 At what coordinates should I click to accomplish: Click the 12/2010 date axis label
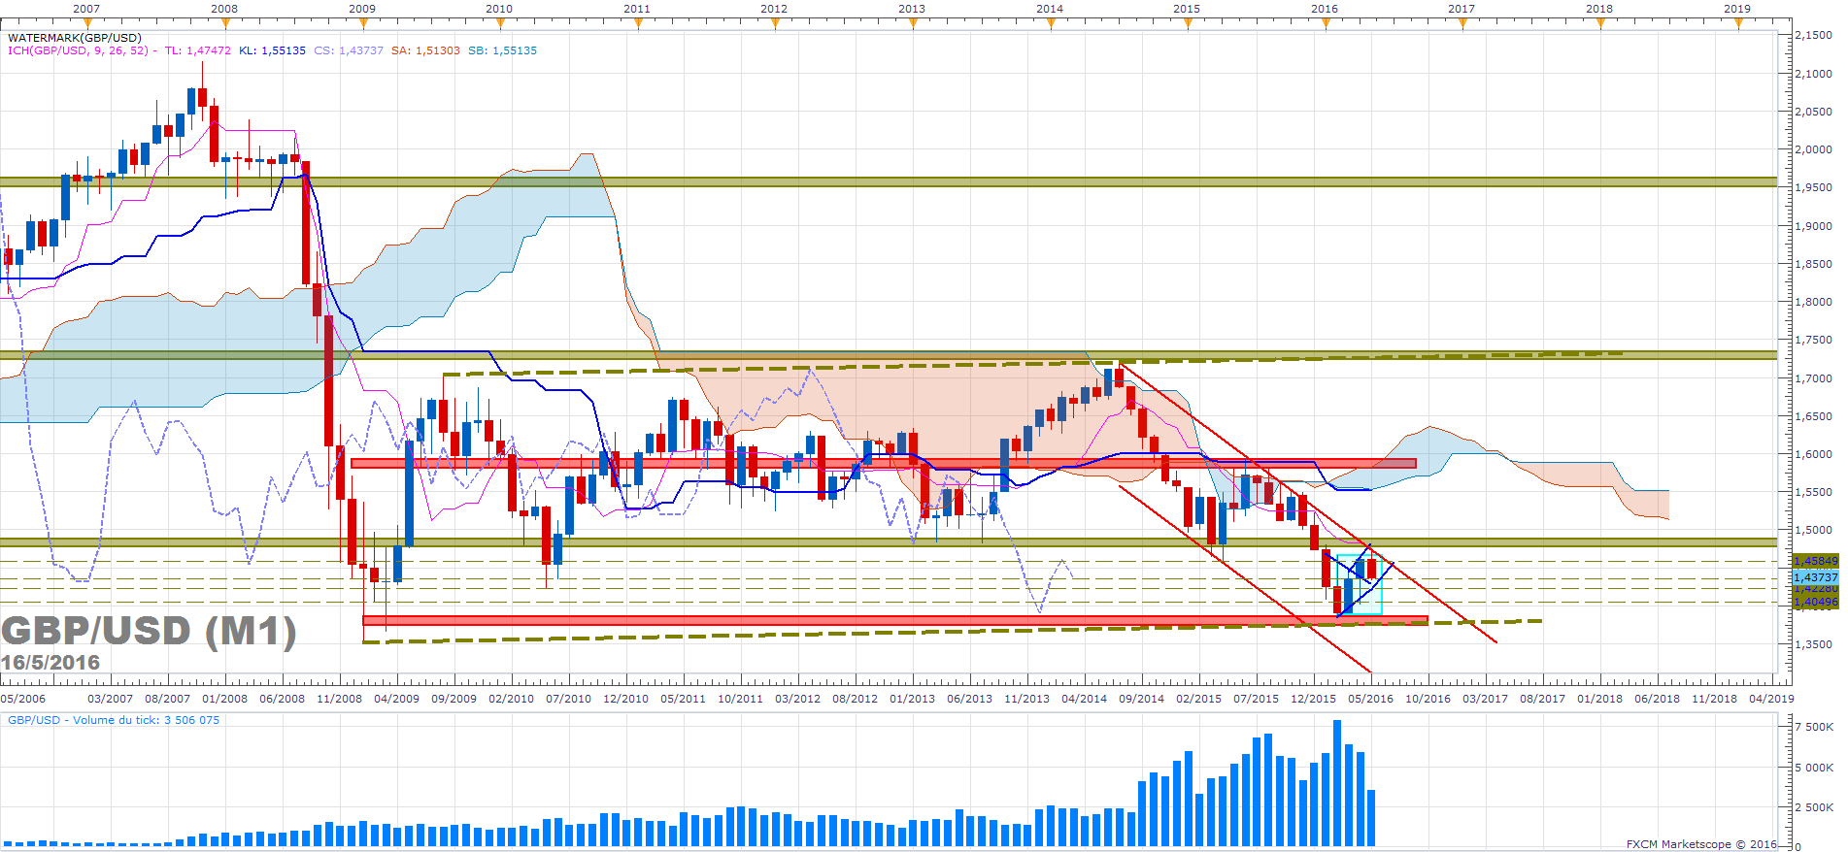pos(625,699)
